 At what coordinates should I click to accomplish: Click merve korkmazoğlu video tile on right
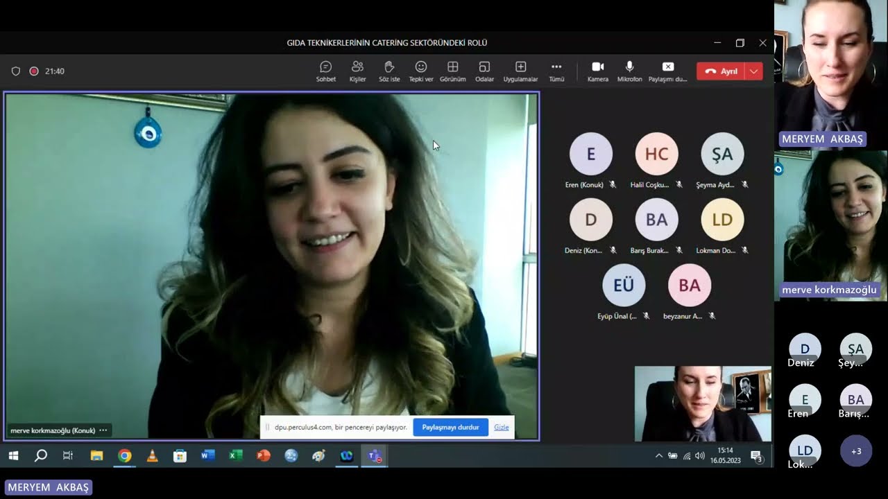(830, 225)
